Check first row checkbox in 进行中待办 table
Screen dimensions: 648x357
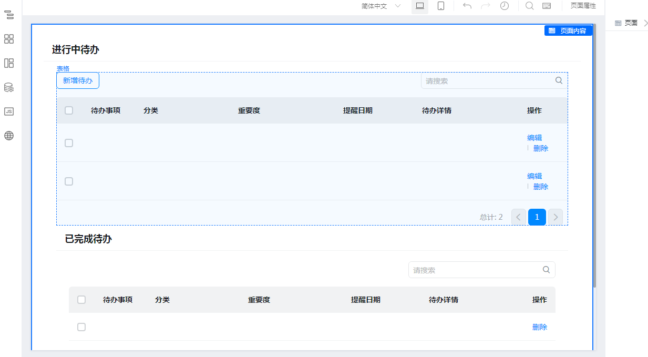coord(69,143)
